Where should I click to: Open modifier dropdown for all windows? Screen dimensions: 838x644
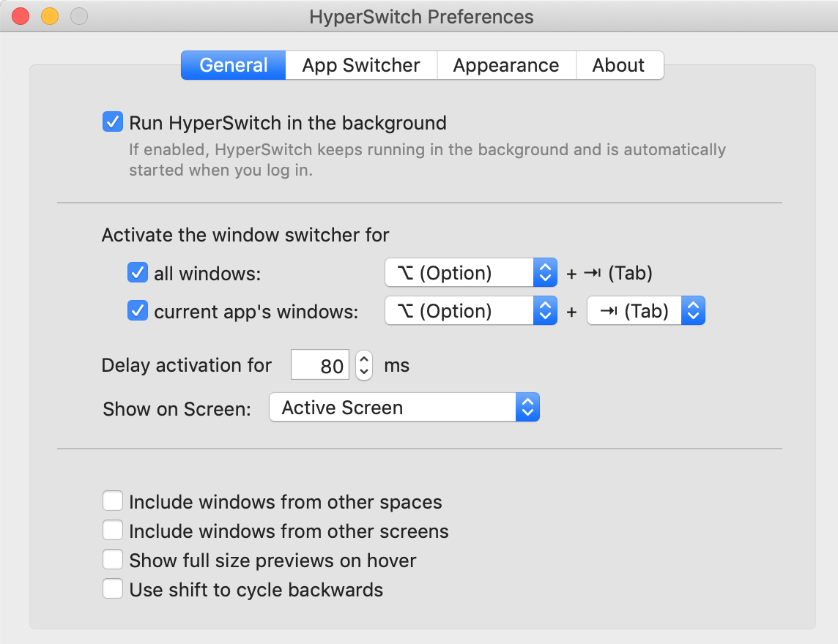tap(471, 273)
